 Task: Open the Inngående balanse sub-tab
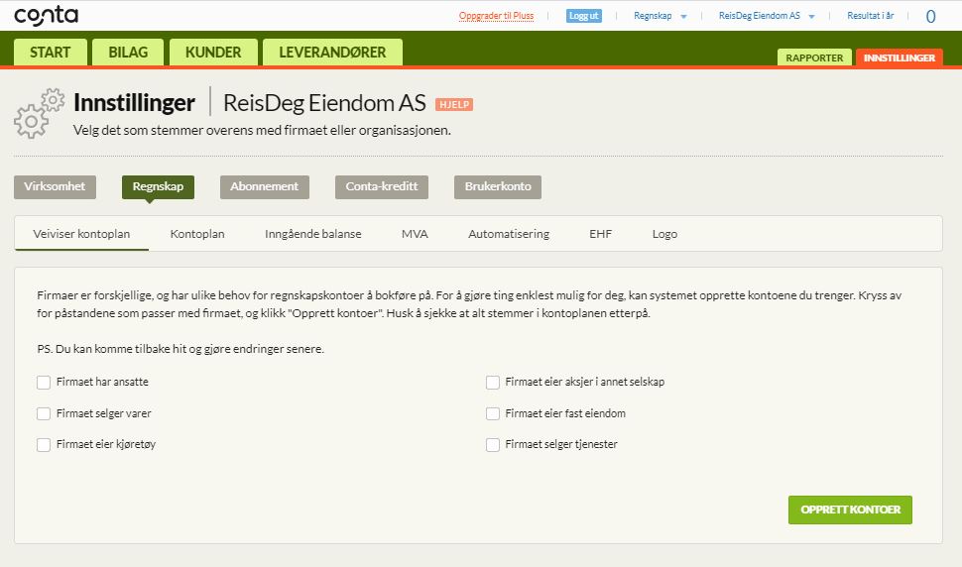312,234
